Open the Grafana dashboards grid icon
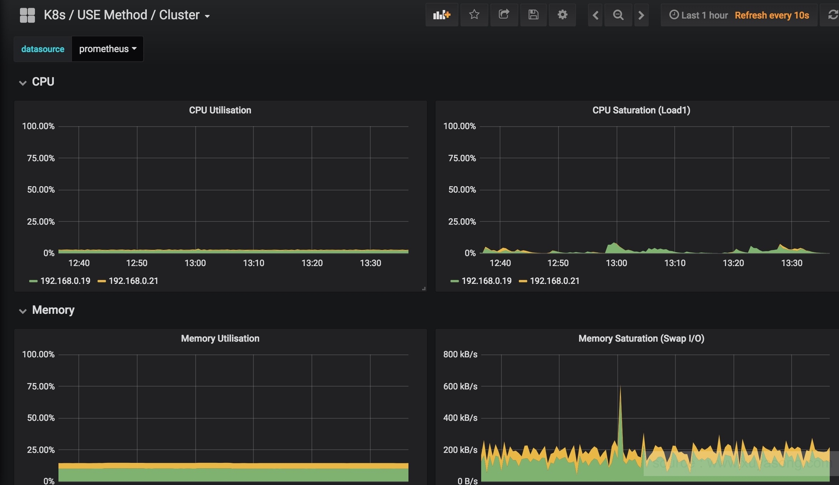 27,15
